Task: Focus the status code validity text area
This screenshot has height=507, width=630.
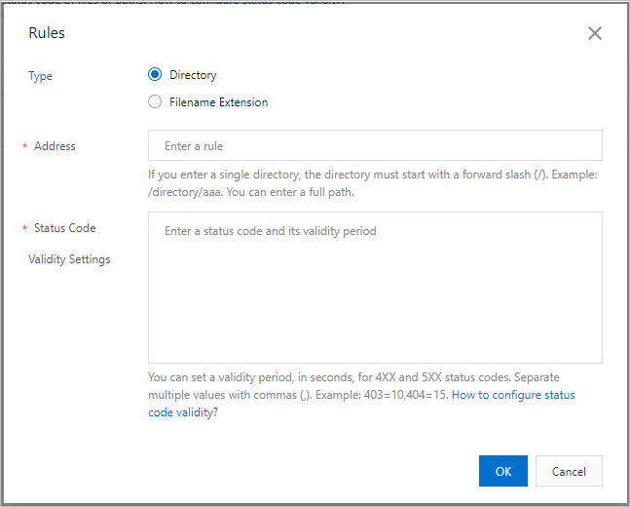Action: tap(375, 288)
